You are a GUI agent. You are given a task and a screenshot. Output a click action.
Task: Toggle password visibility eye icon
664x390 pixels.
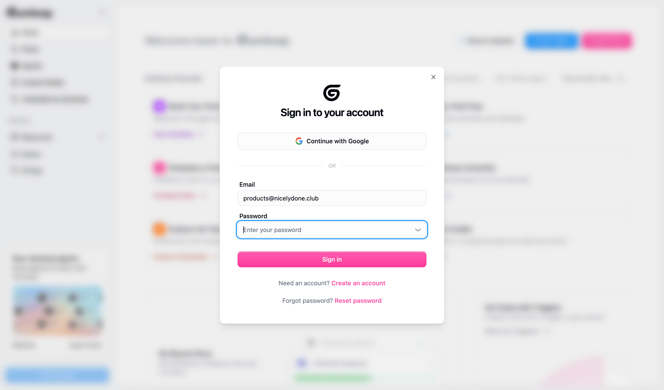coord(418,230)
